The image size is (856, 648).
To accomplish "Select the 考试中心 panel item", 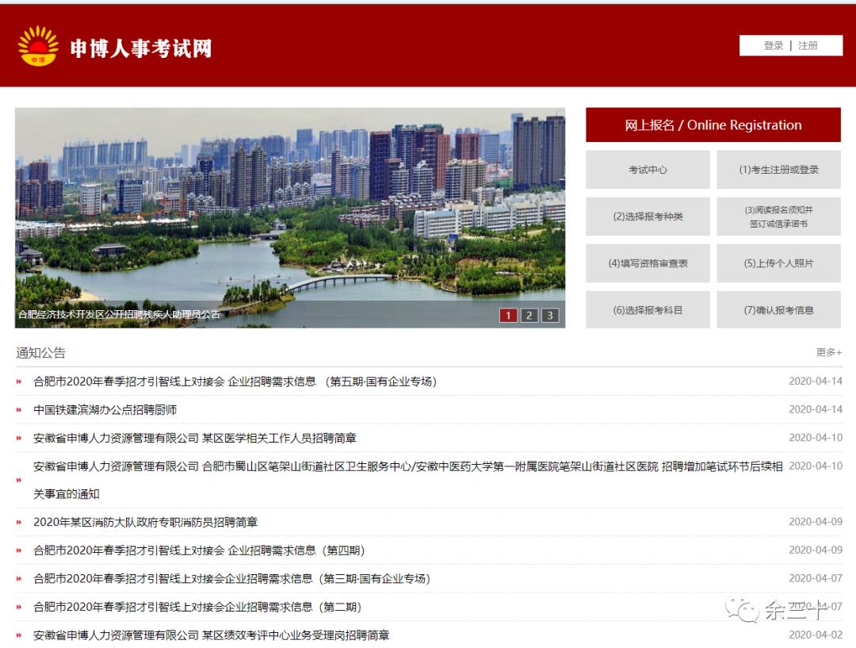I will pyautogui.click(x=646, y=170).
